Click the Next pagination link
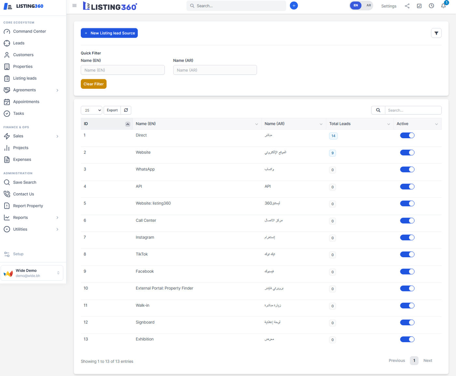Viewport: 456px width, 376px height. 428,360
